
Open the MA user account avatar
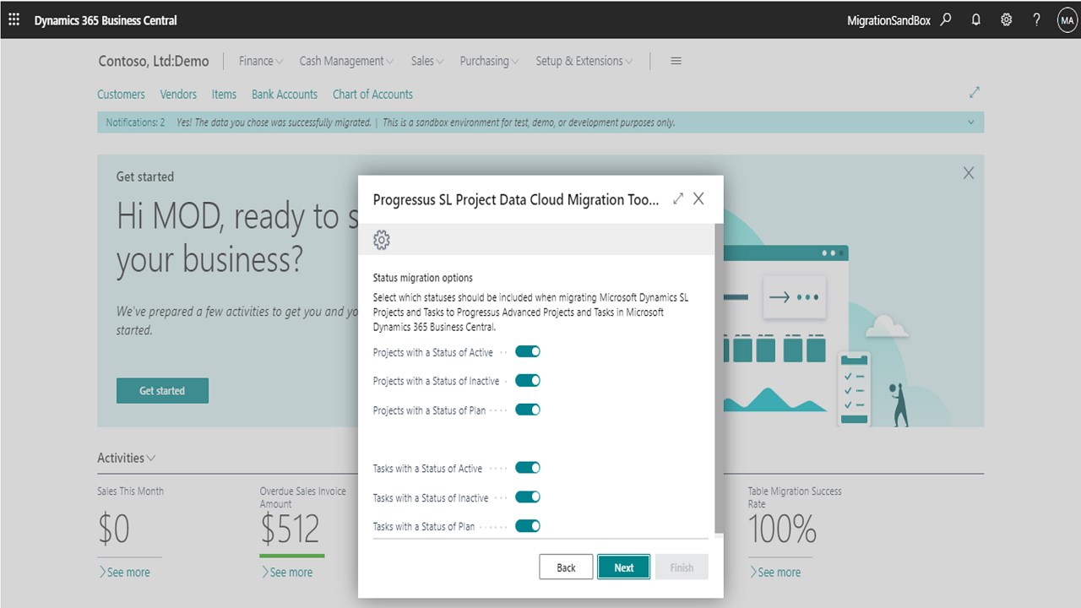click(1067, 20)
